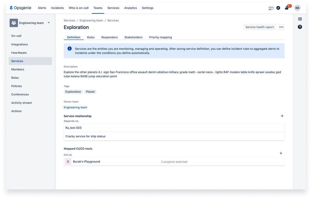Click the Opsgenie logo
Screen dimensions: 312x199
click(x=20, y=8)
